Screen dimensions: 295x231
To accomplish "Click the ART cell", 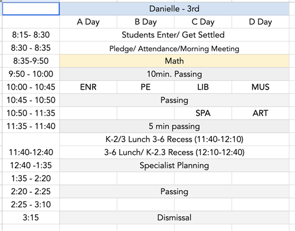I will click(x=260, y=113).
